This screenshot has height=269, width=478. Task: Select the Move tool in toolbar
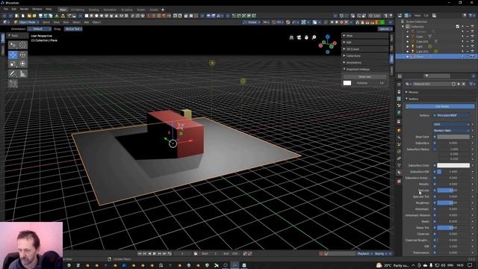point(13,55)
